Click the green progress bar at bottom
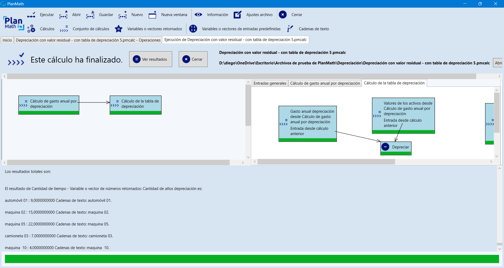Screen dimensions: 504x268 coord(252,259)
